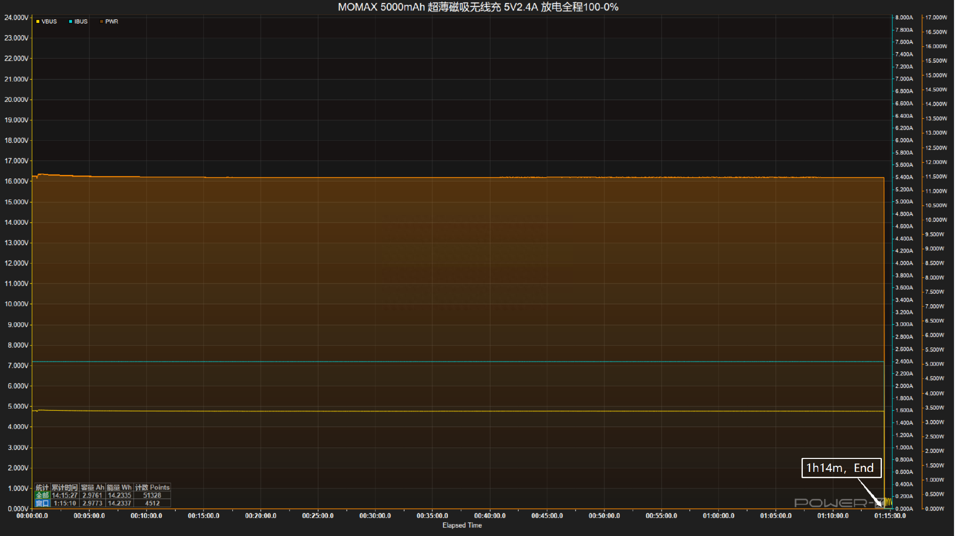Click the 累计时间 column header
Viewport: 955px width, 536px height.
point(65,487)
